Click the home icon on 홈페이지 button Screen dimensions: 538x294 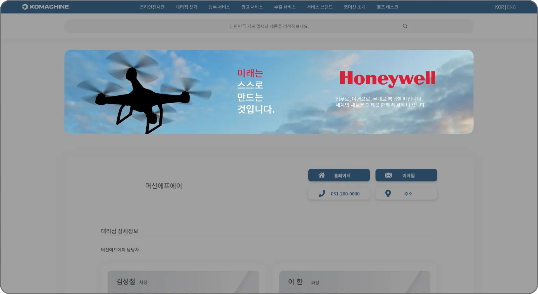(322, 175)
